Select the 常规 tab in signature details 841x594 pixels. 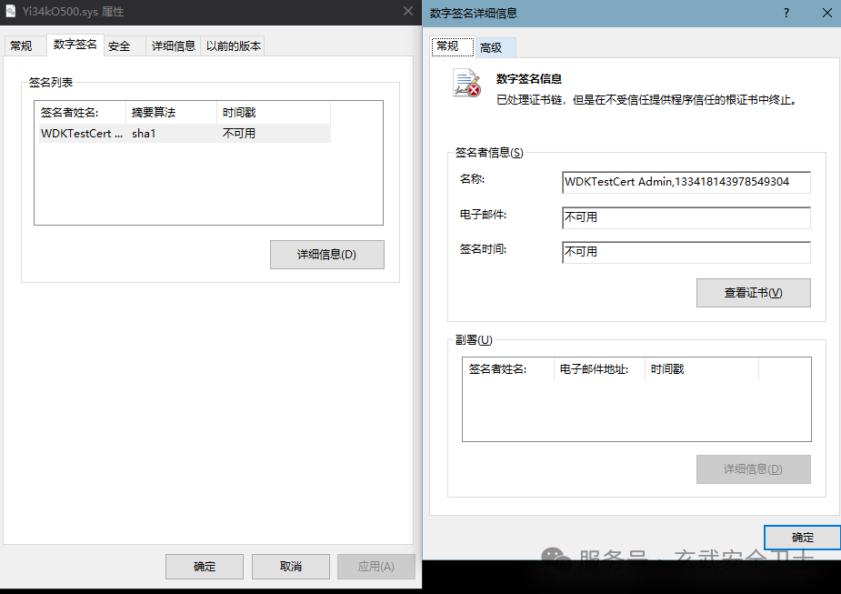(447, 46)
